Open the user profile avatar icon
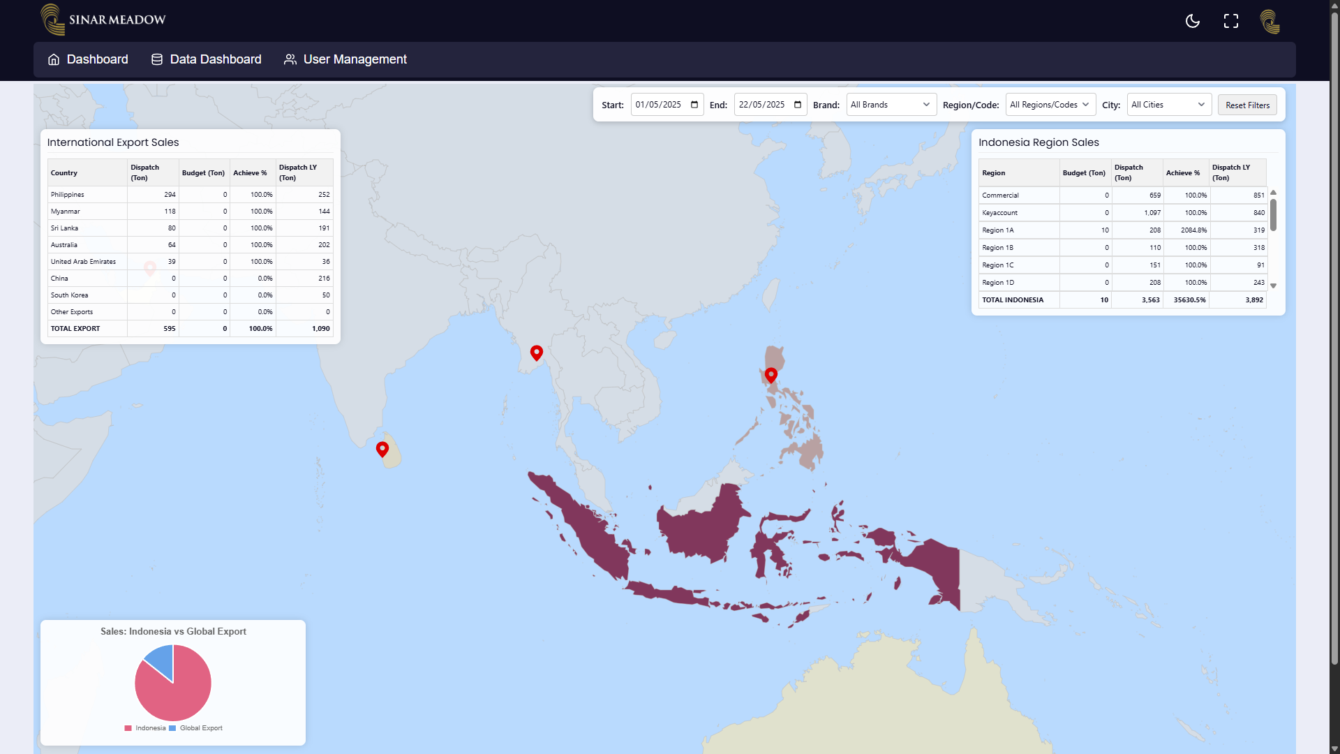The height and width of the screenshot is (754, 1340). pos(1270,21)
